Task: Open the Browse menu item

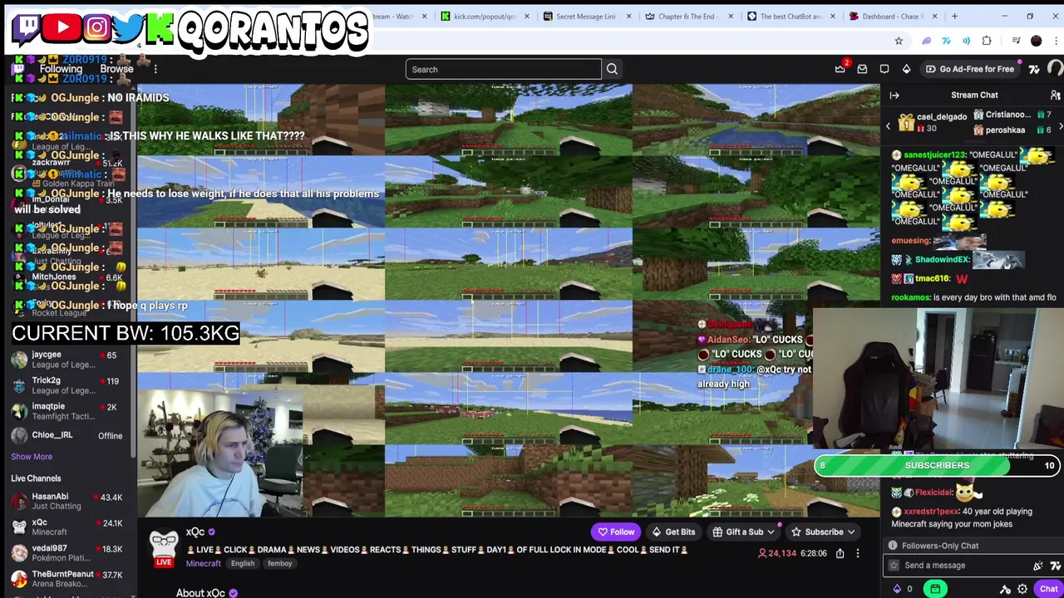Action: (116, 69)
